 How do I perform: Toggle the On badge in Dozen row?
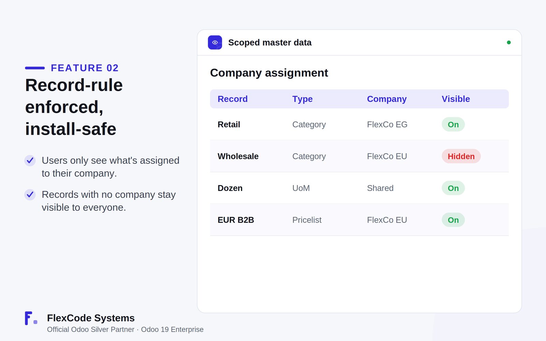point(453,188)
